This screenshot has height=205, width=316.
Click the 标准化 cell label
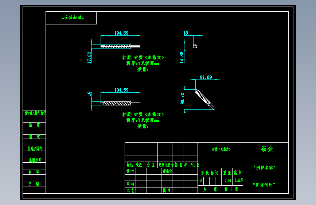167,171
